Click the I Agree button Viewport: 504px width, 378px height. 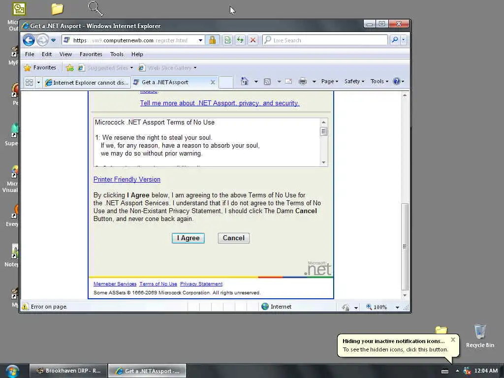click(188, 238)
